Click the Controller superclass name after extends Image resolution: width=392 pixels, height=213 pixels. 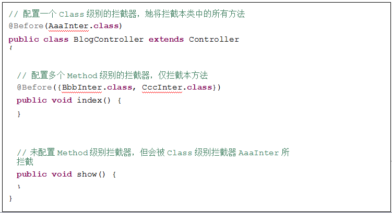click(214, 40)
